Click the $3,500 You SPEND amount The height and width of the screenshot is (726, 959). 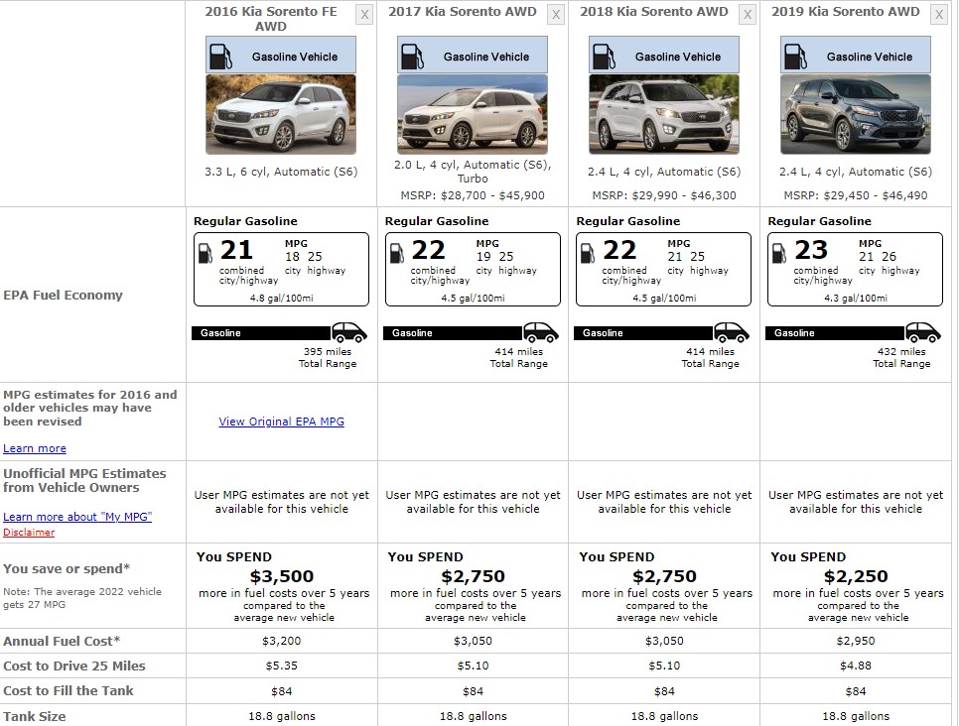tap(281, 576)
